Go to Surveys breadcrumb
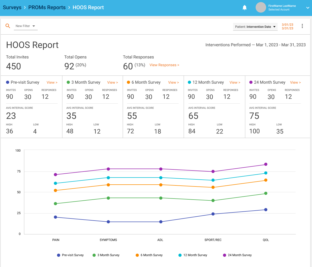This screenshot has width=312, height=267. [12, 8]
